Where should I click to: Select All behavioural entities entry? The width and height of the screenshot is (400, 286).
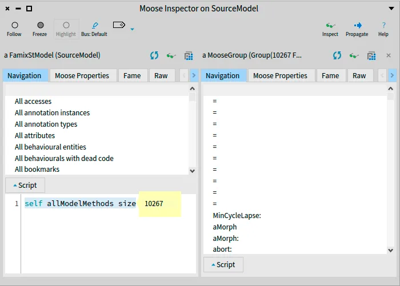97,147
